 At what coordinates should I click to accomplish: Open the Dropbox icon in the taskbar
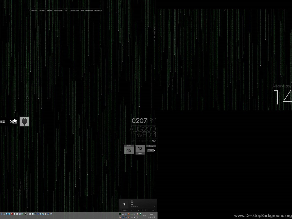click(x=40, y=214)
